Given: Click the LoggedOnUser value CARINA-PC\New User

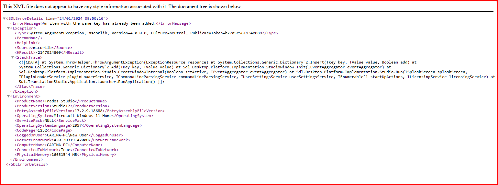Looking at the screenshot, I should click(x=67, y=135).
